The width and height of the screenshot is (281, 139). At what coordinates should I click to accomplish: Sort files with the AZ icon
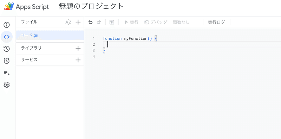pyautogui.click(x=68, y=22)
